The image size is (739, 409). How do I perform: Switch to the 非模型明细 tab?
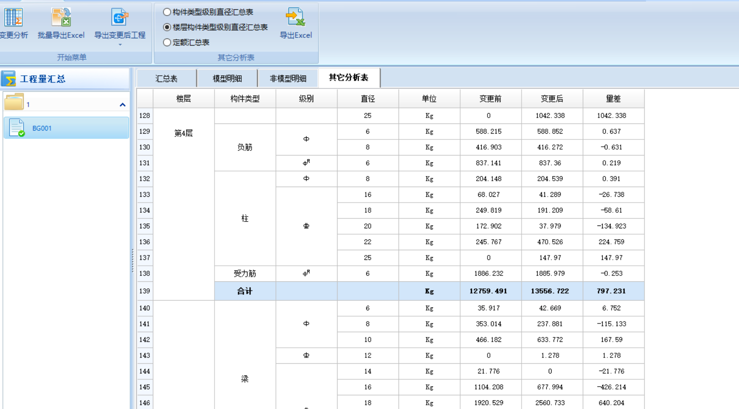coord(288,79)
